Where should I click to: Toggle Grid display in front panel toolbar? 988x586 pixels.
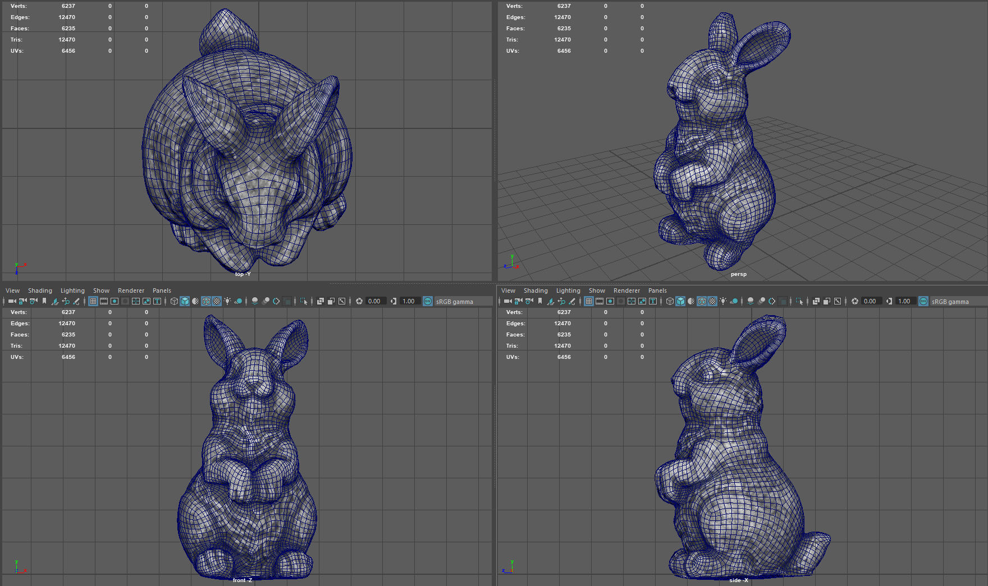[x=93, y=301]
